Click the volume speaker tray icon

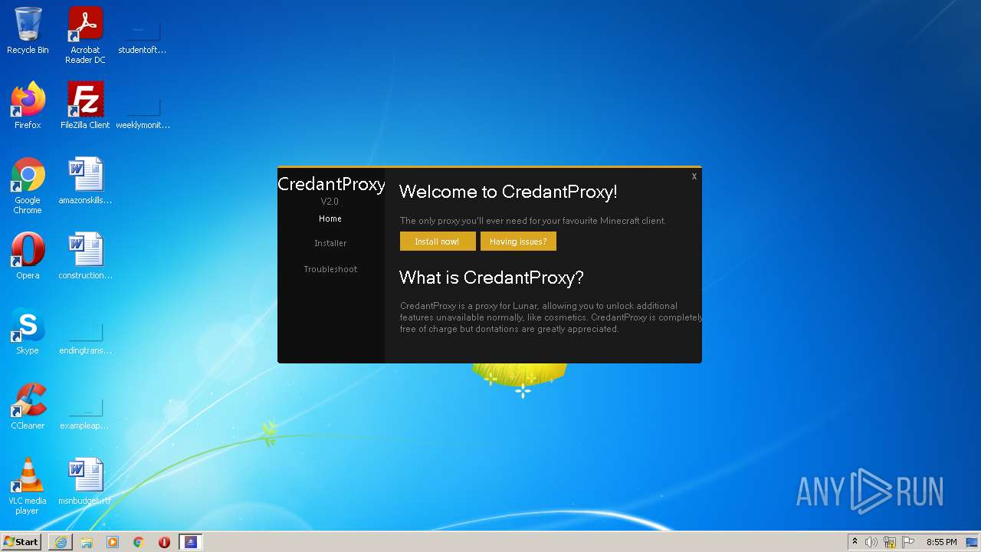tap(871, 542)
